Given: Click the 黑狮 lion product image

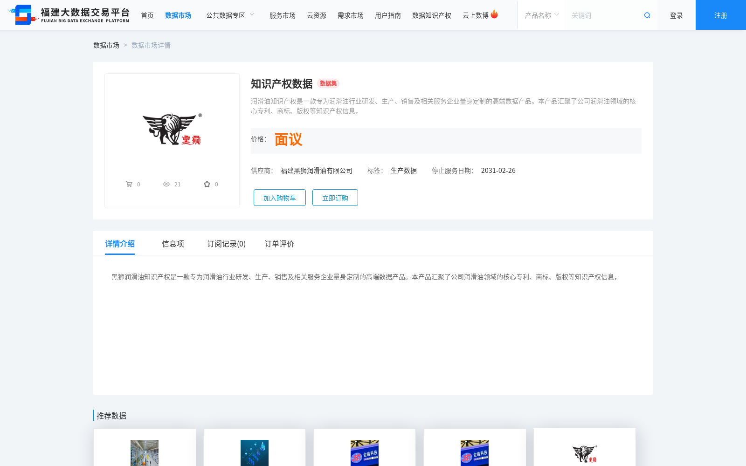Looking at the screenshot, I should [172, 129].
